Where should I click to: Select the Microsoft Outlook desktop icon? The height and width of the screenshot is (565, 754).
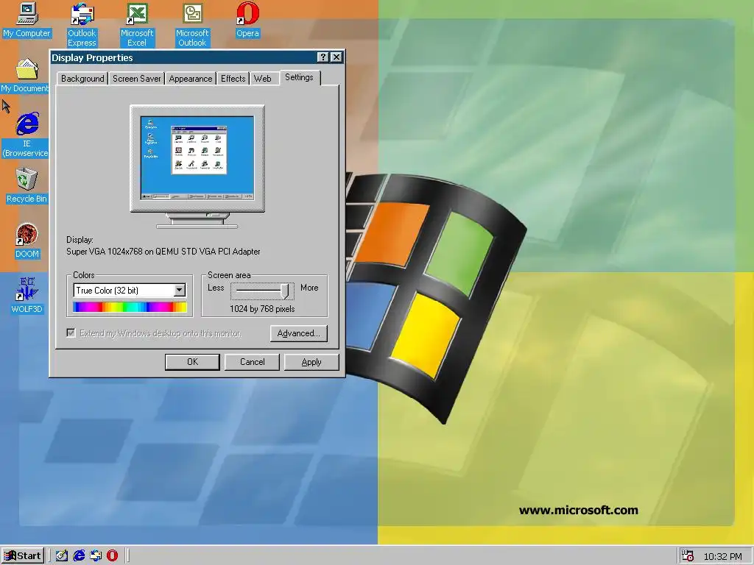point(192,25)
